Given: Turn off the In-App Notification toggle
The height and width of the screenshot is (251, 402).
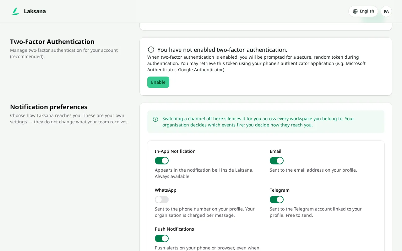Looking at the screenshot, I should coord(162,161).
